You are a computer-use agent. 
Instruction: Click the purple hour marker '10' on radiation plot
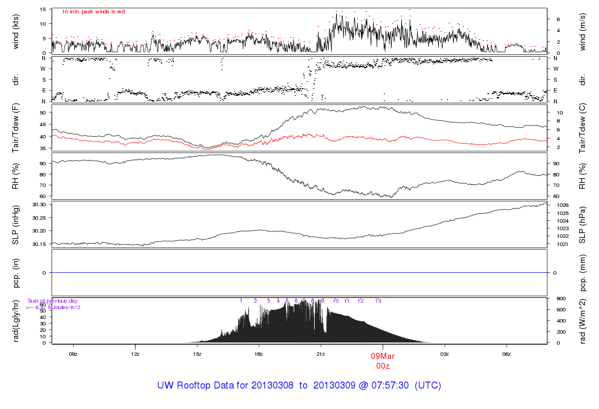click(x=336, y=301)
